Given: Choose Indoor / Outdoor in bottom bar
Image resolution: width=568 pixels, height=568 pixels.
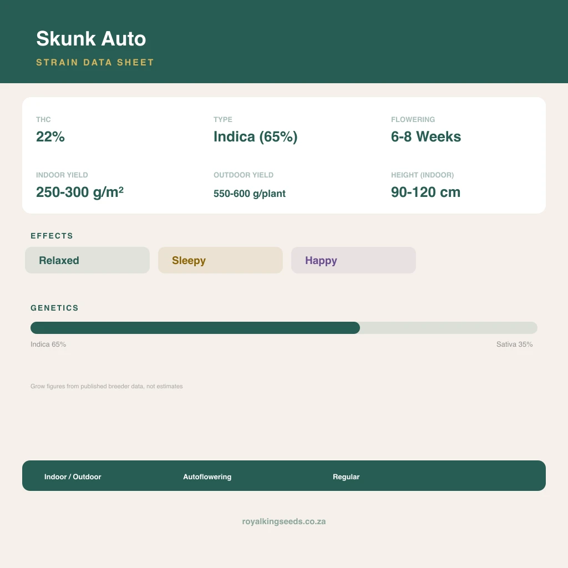Looking at the screenshot, I should coord(73,476).
